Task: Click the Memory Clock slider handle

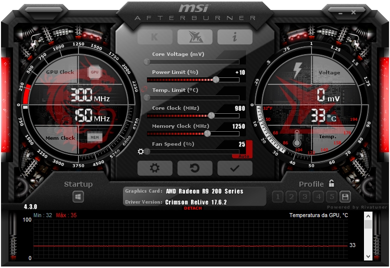Action: click(207, 134)
